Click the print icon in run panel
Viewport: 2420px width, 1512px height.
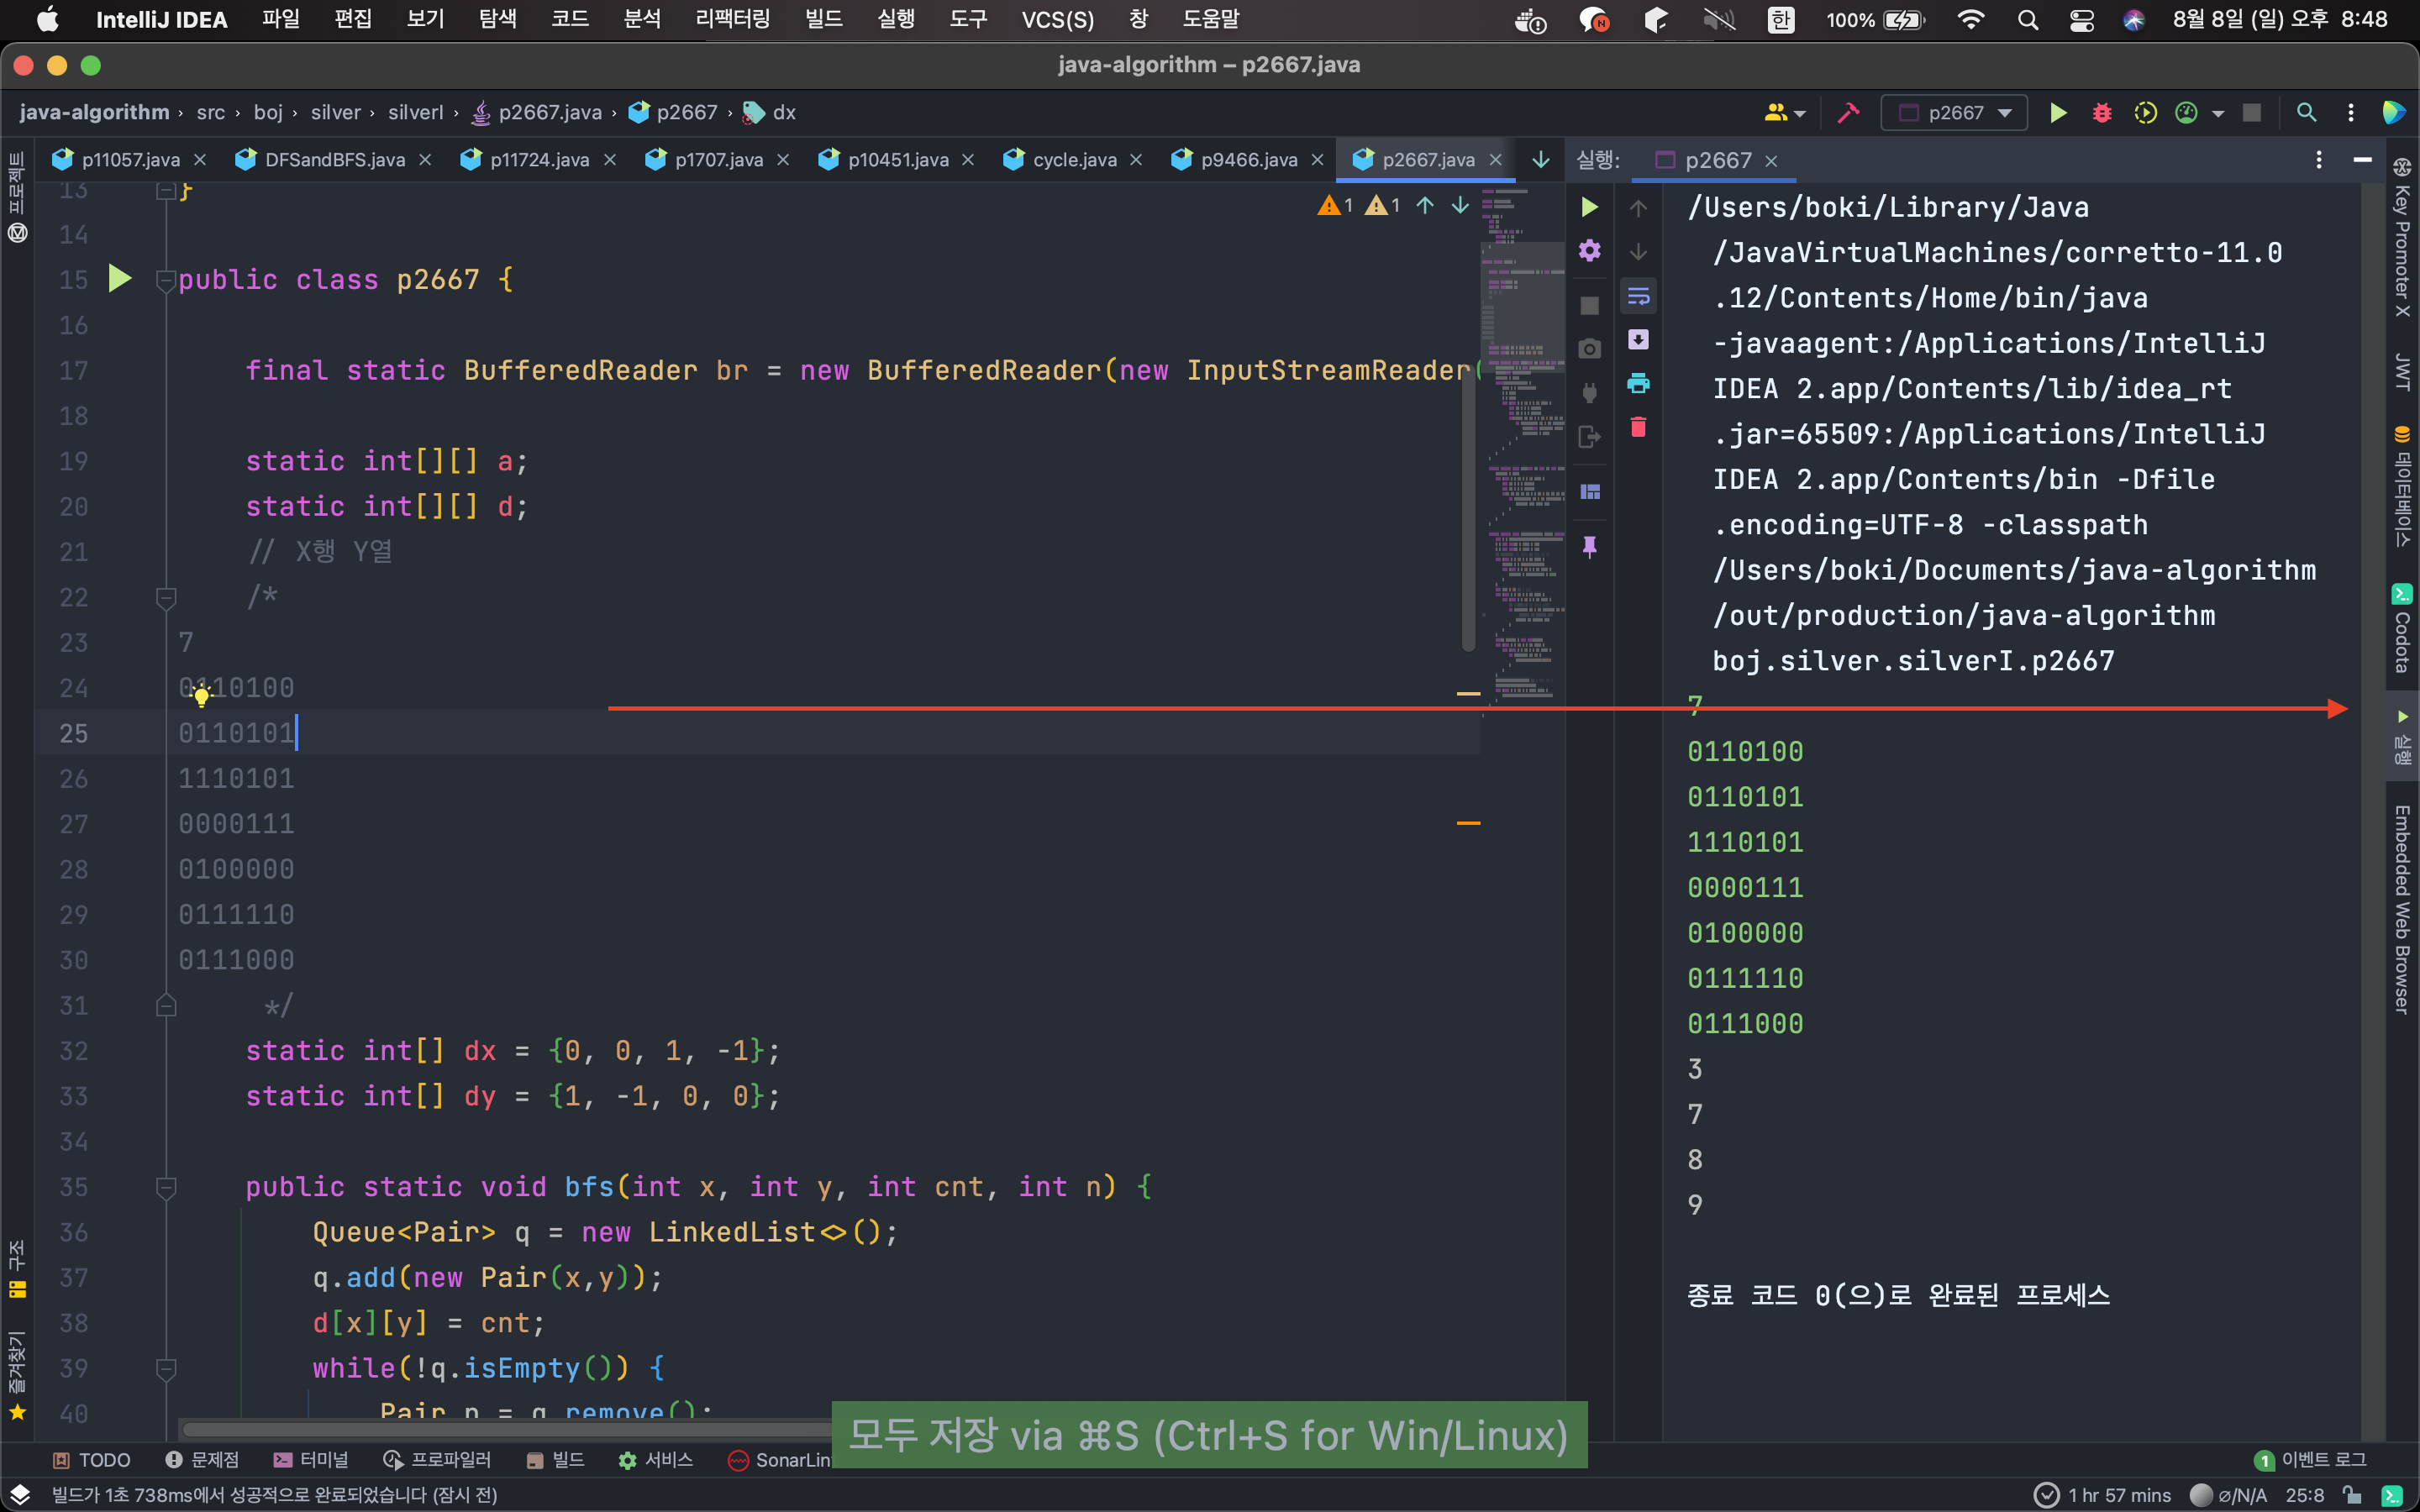coord(1638,384)
